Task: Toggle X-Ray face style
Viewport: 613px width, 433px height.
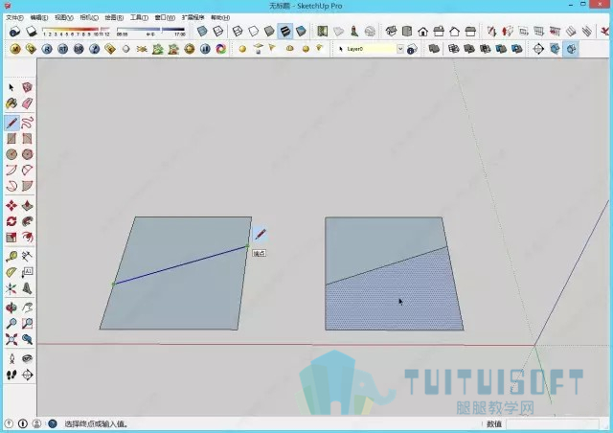Action: (x=202, y=32)
